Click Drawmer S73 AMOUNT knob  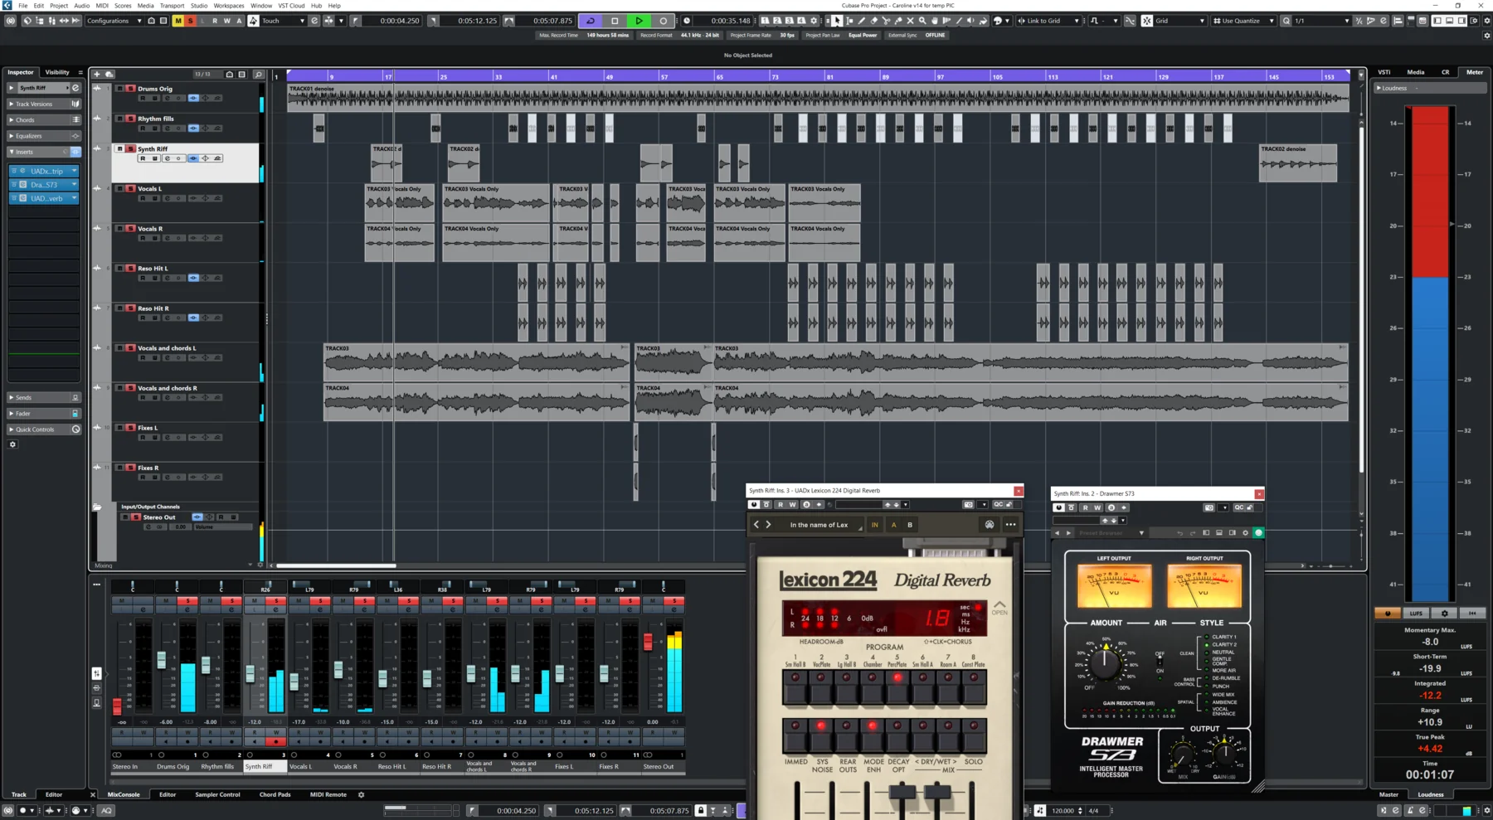pos(1106,663)
